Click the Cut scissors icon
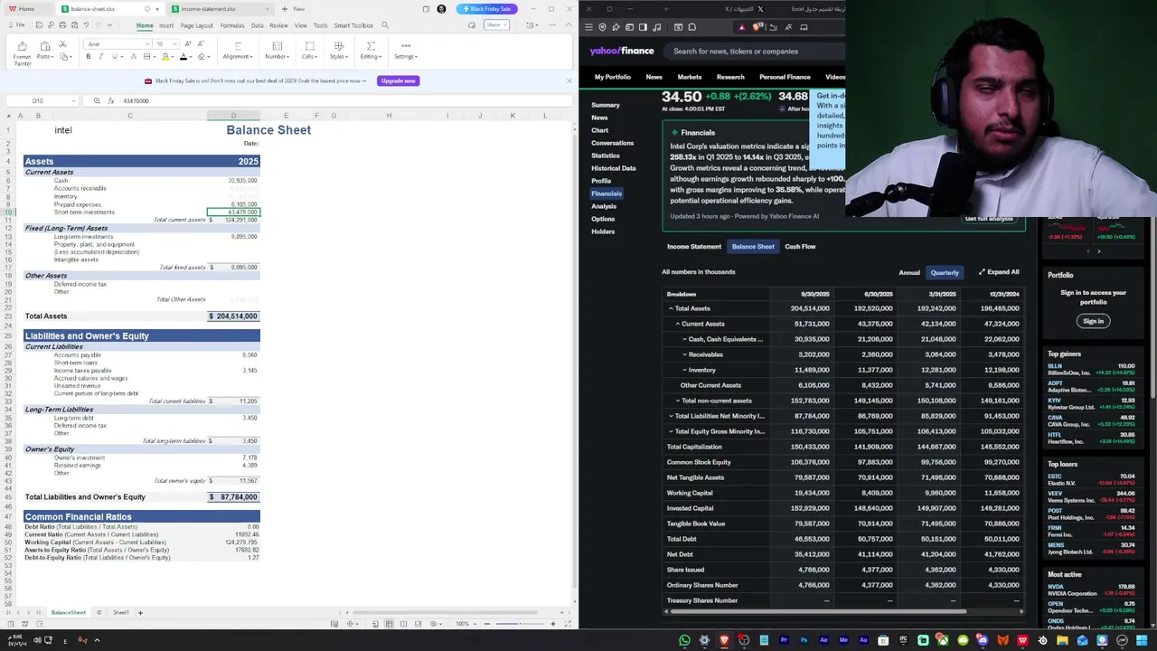 (x=62, y=44)
